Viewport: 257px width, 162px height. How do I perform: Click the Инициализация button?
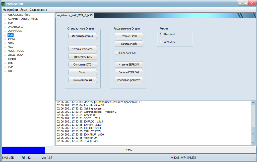[82, 80]
